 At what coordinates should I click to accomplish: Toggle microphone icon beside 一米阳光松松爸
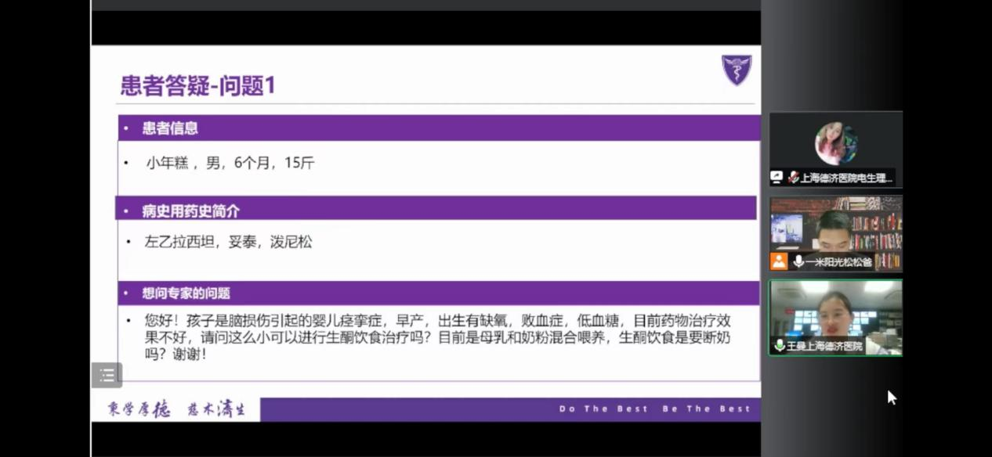798,261
